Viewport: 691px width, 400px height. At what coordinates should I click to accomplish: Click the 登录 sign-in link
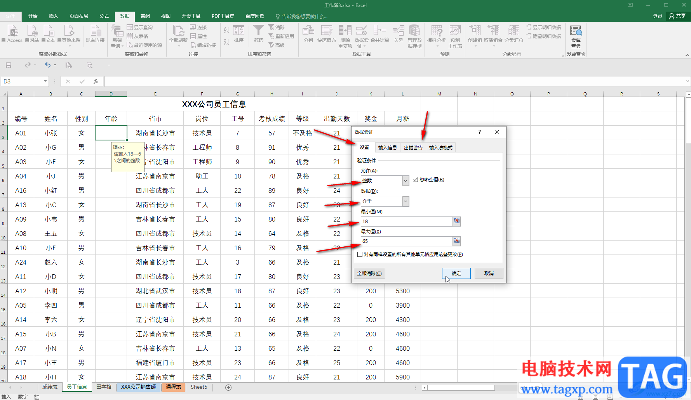658,16
